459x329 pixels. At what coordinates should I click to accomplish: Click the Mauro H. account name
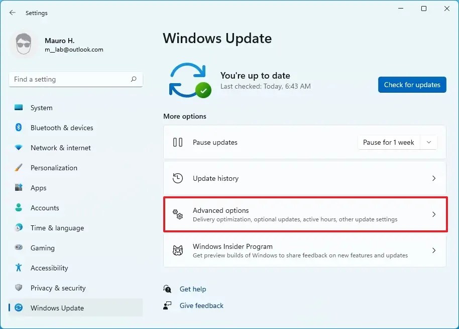[x=59, y=41]
